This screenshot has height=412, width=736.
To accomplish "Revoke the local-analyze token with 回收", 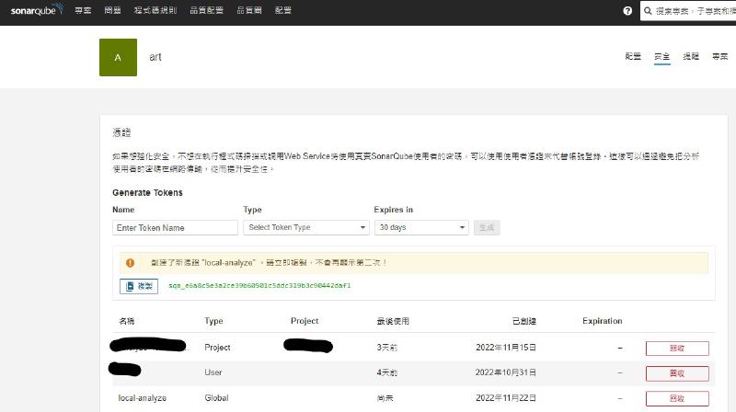I will pos(676,398).
